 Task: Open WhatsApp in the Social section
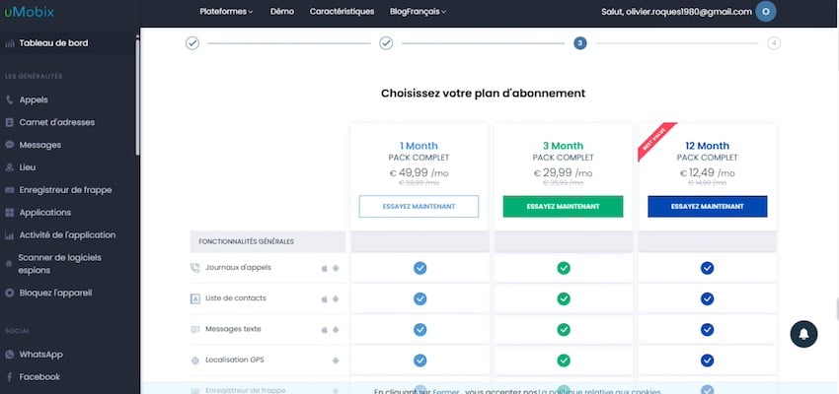pyautogui.click(x=40, y=355)
